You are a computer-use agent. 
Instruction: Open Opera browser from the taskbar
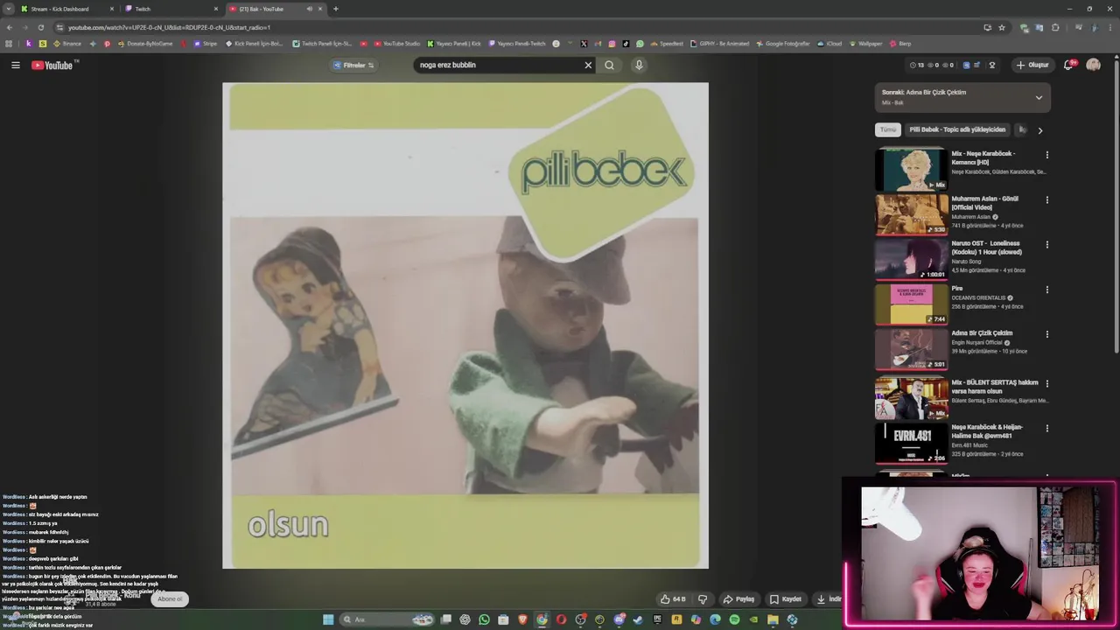[x=561, y=619]
